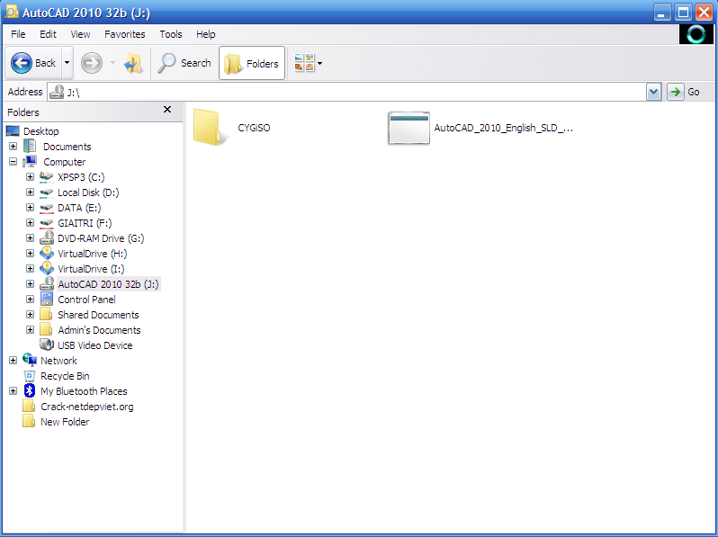Select the CYGiSO folder name text

tap(254, 128)
